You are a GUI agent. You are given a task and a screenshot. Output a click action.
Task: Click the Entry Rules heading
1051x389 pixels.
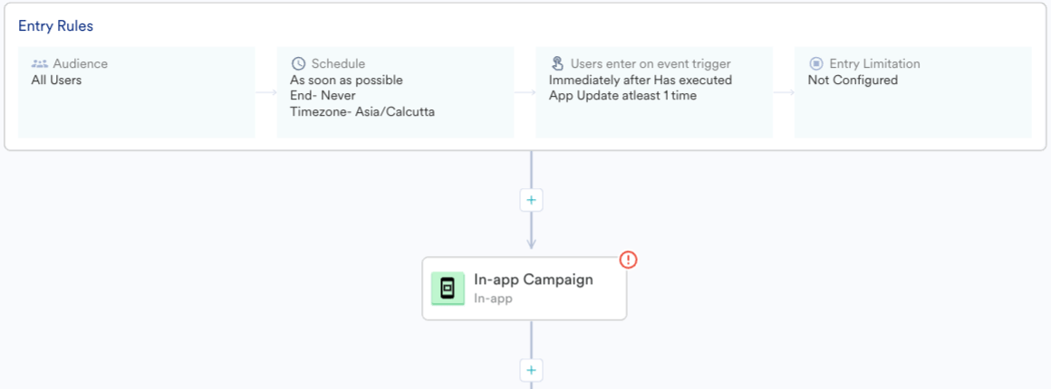[55, 26]
